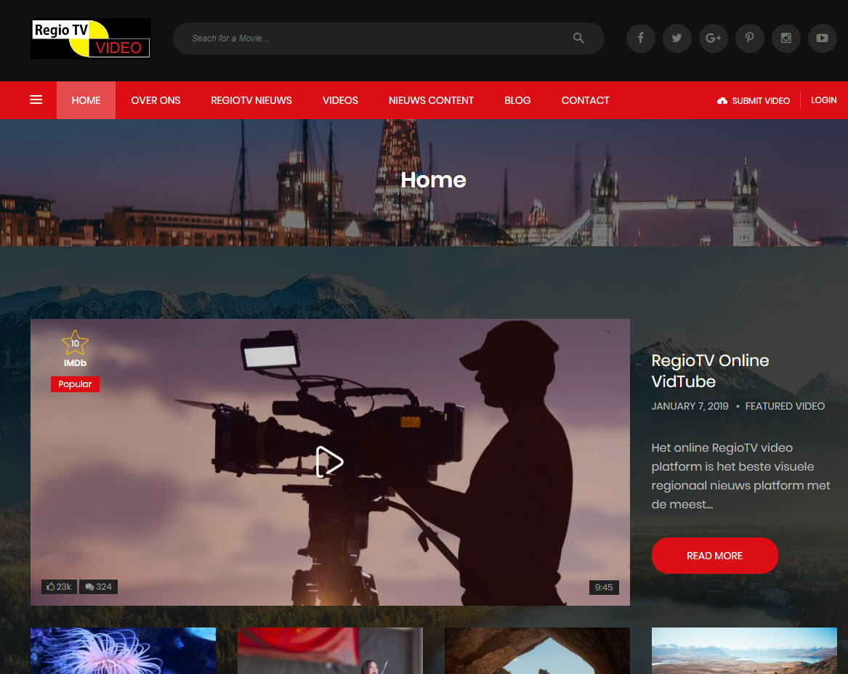Click the RegioTV platform description text
Image resolution: width=848 pixels, height=674 pixels.
(x=740, y=476)
